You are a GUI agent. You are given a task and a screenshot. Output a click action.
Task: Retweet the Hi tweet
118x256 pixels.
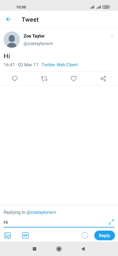point(44,79)
